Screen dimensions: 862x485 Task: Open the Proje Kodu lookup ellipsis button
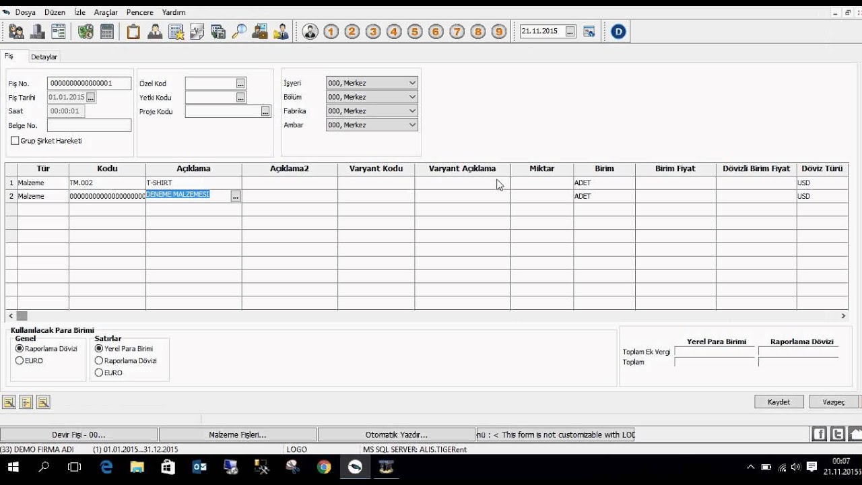(265, 112)
